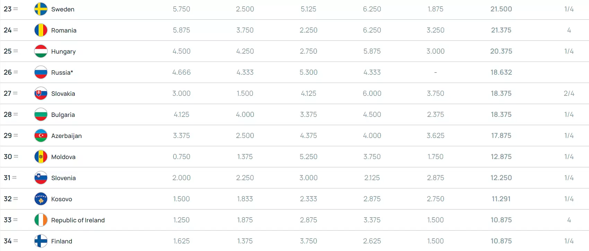Select the Finland flag icon

pyautogui.click(x=41, y=241)
